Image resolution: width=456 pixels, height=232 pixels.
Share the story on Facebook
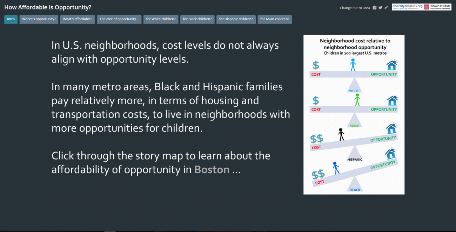[375, 8]
